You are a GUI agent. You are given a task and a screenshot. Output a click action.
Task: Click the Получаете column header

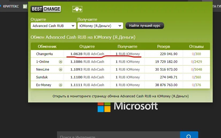click(127, 47)
